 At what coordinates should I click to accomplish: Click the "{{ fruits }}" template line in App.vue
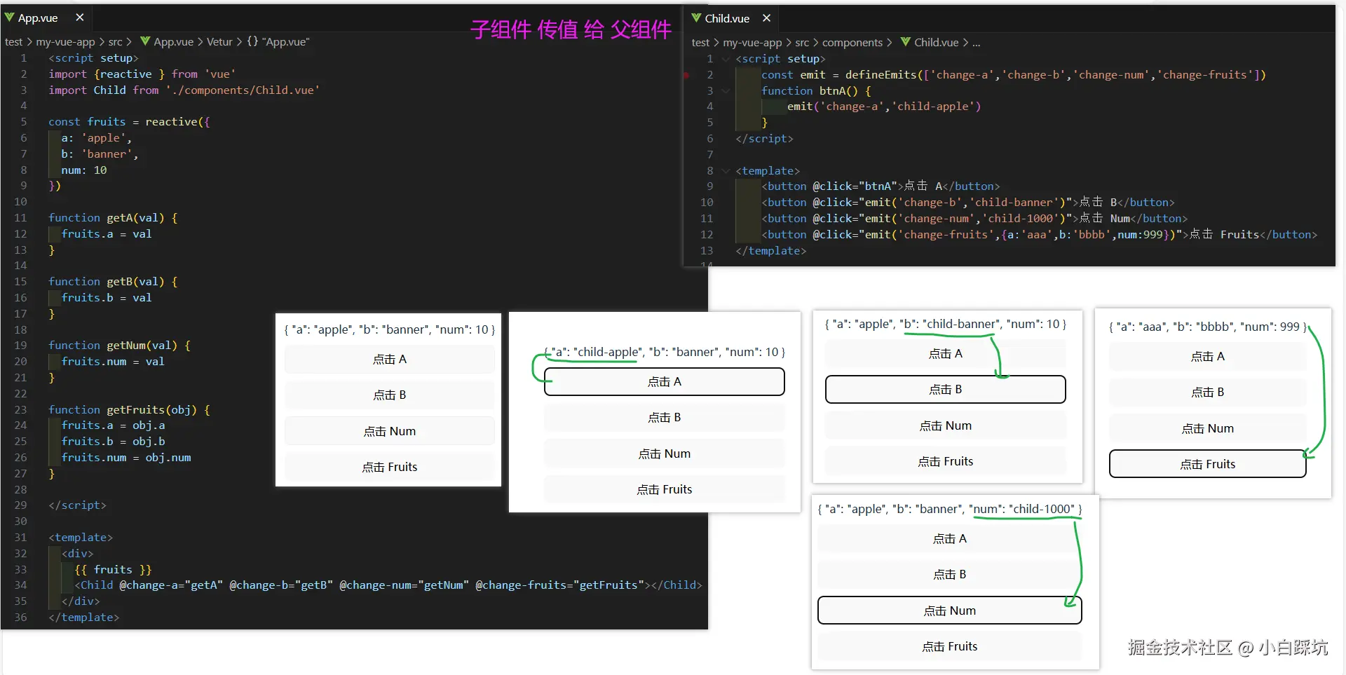pyautogui.click(x=113, y=570)
